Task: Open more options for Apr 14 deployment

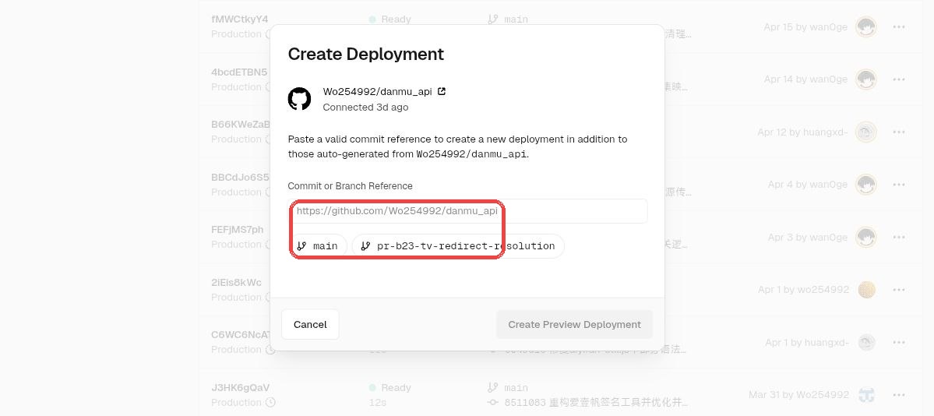Action: 899,79
